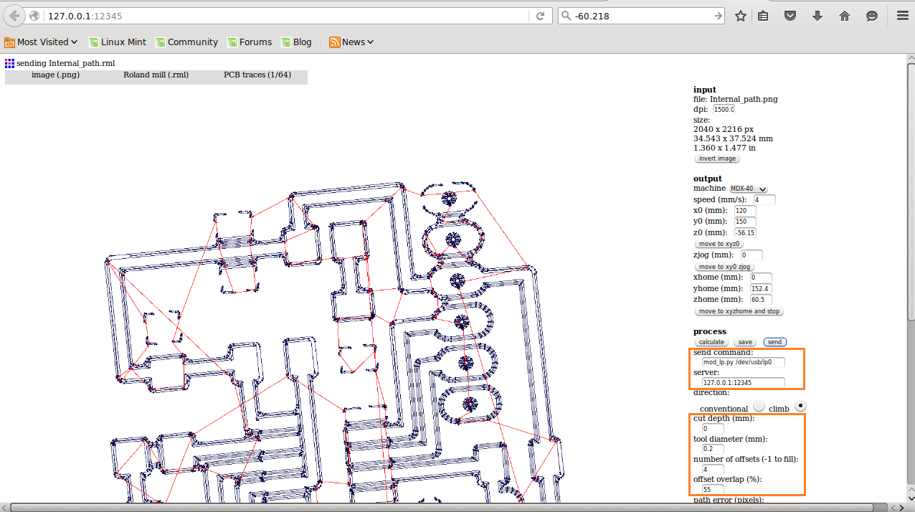Click the zhome (mm) field
915x512 pixels.
tap(761, 300)
